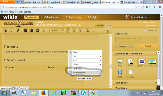Open Lifestyle menu
This screenshot has width=163, height=96.
(x=93, y=17)
